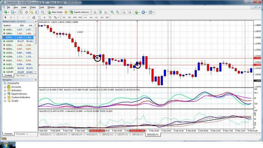The image size is (263, 148).
Task: Switch to the Tick Chart tab
Action: [20, 76]
